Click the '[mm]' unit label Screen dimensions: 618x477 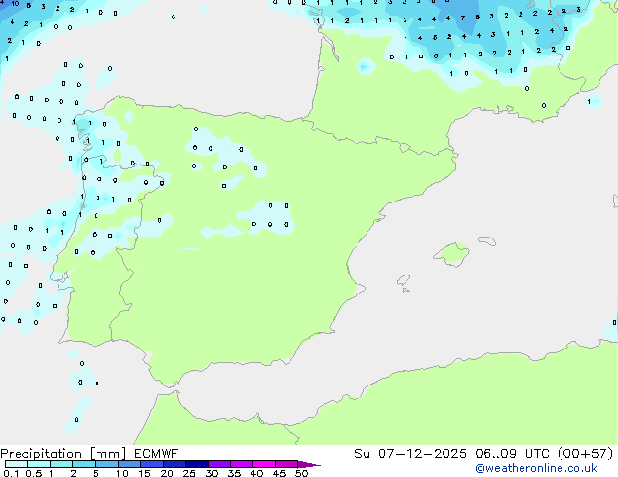click(107, 454)
